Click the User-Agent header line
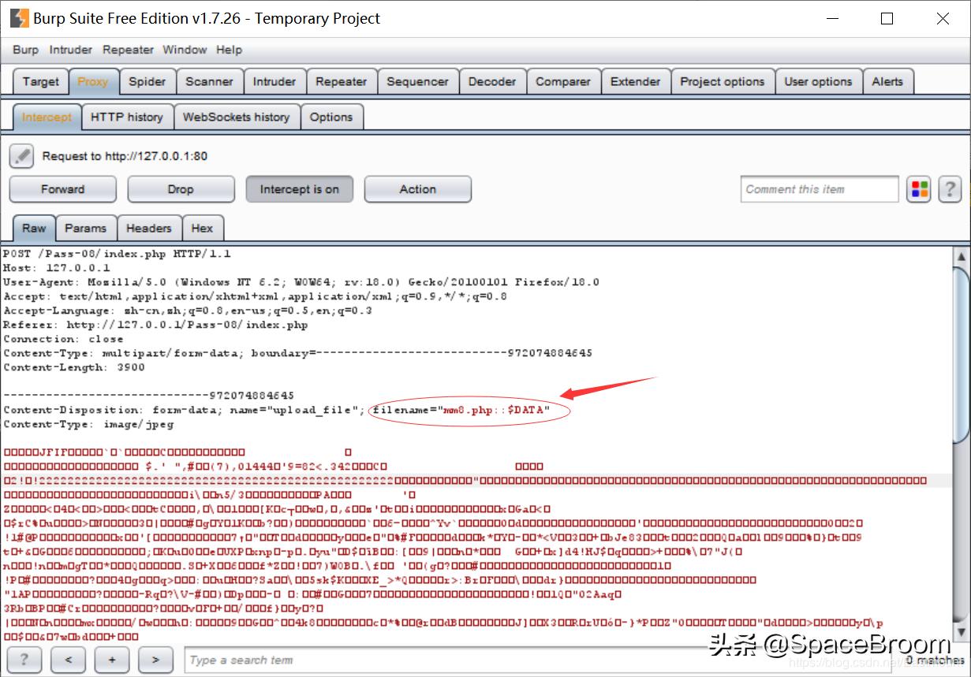971x677 pixels. pos(301,282)
